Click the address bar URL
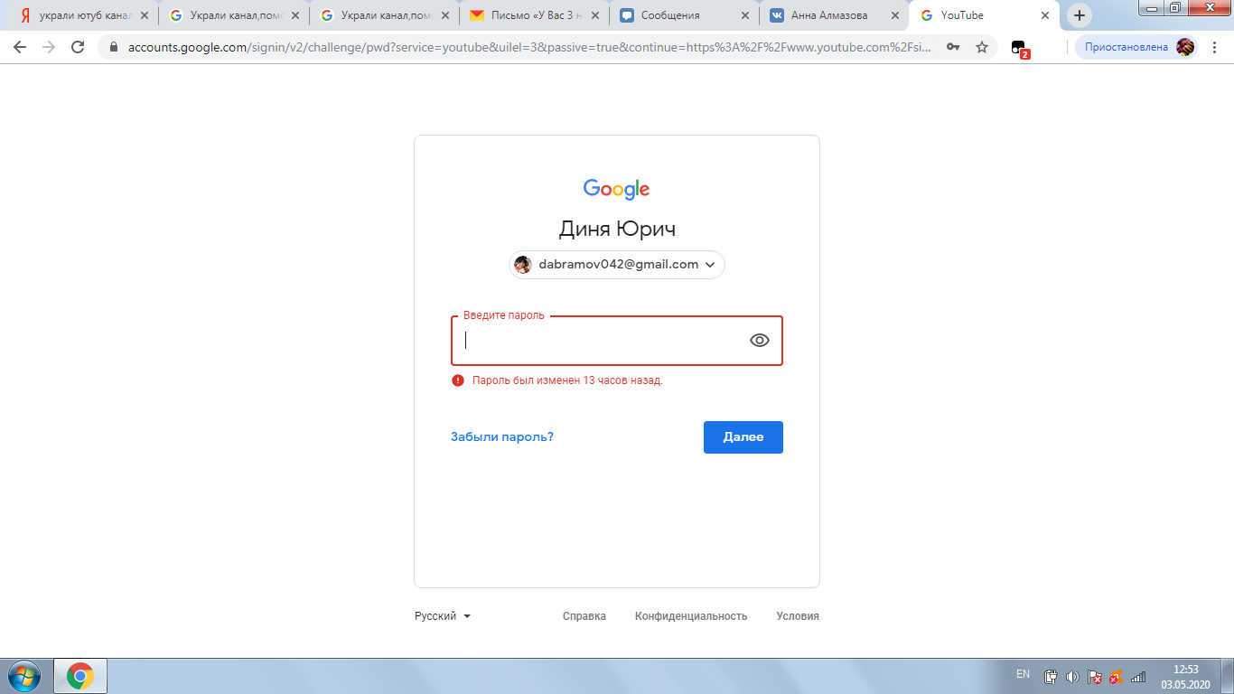 (x=528, y=47)
